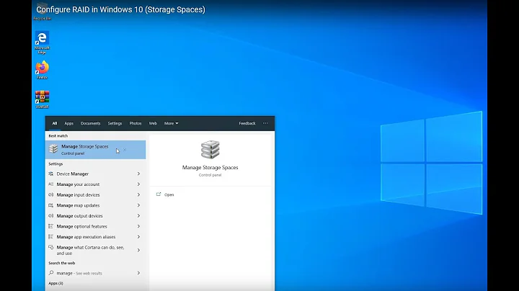The image size is (519, 291).
Task: Open Manage map updates setting
Action: (78, 205)
